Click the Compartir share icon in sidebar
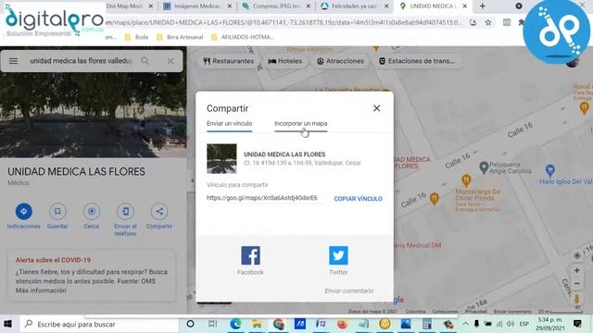593x333 pixels. [159, 212]
